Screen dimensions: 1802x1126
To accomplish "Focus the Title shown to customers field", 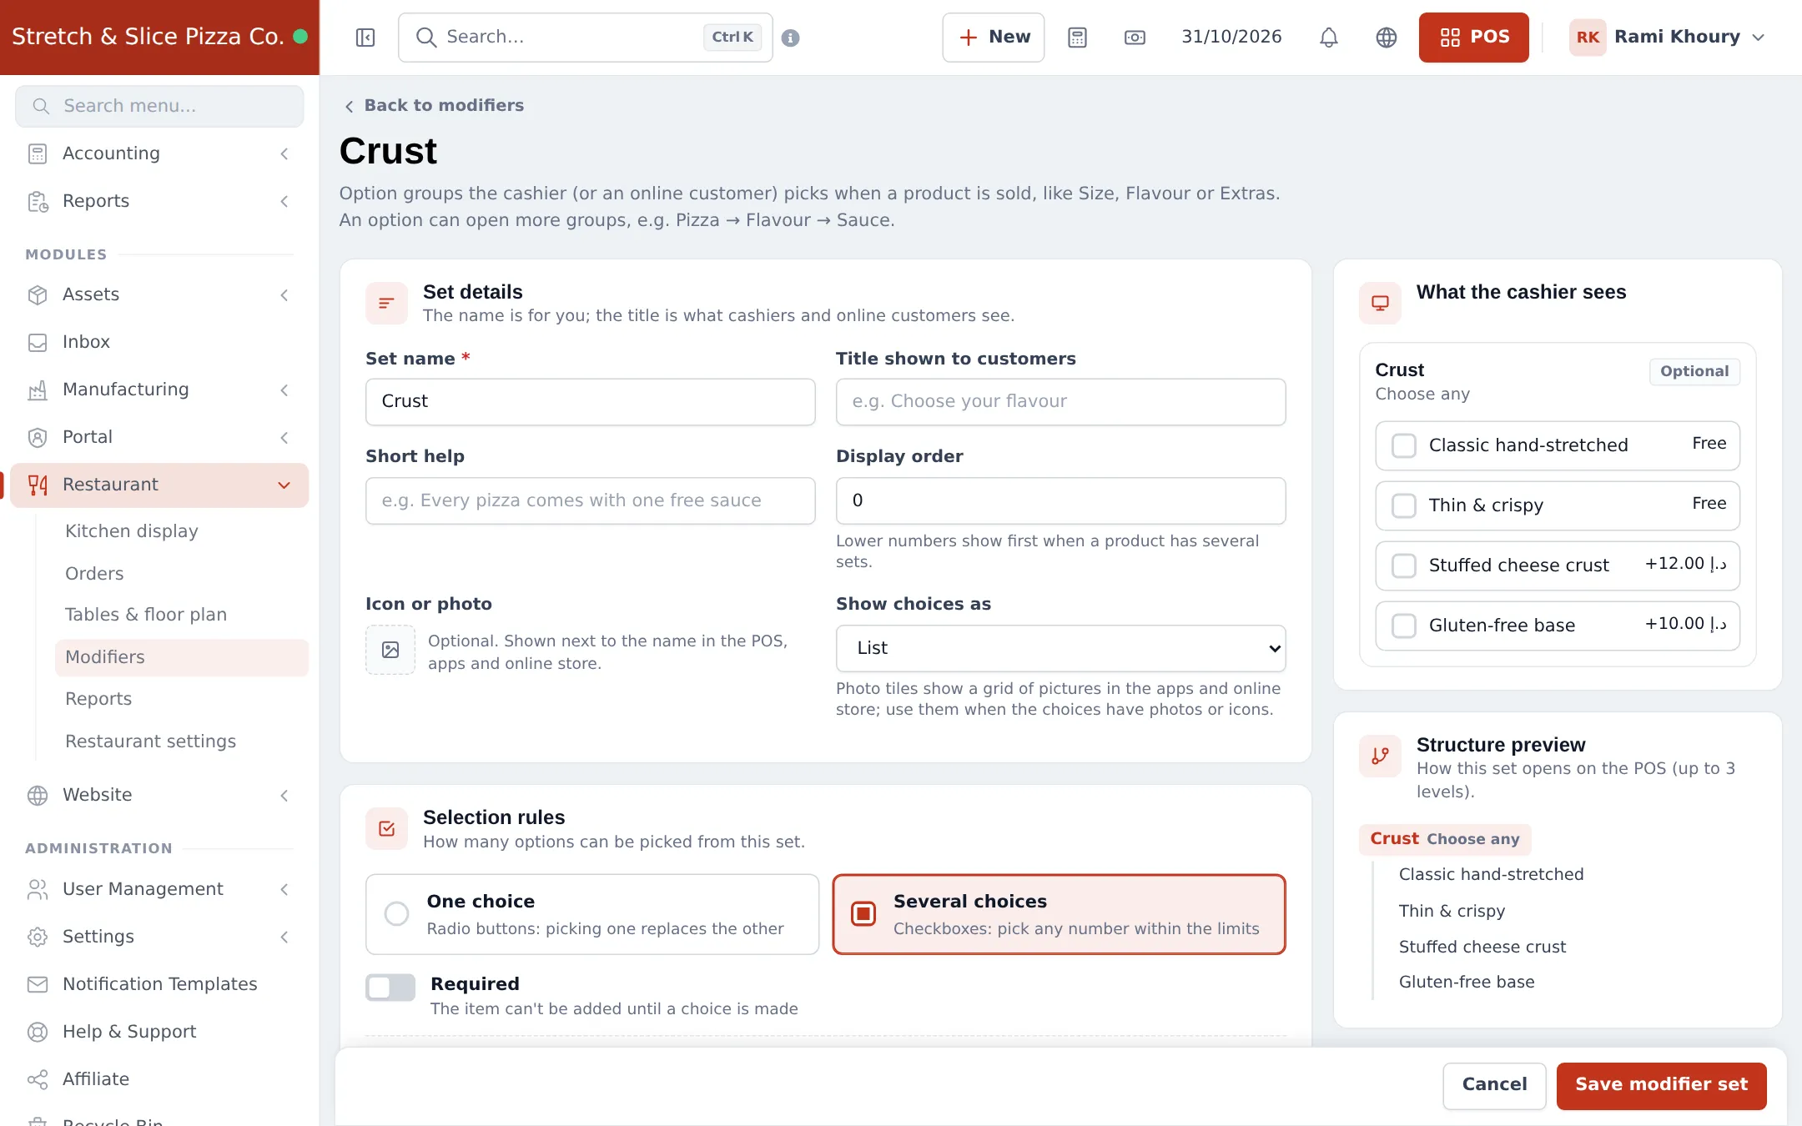I will pyautogui.click(x=1060, y=402).
